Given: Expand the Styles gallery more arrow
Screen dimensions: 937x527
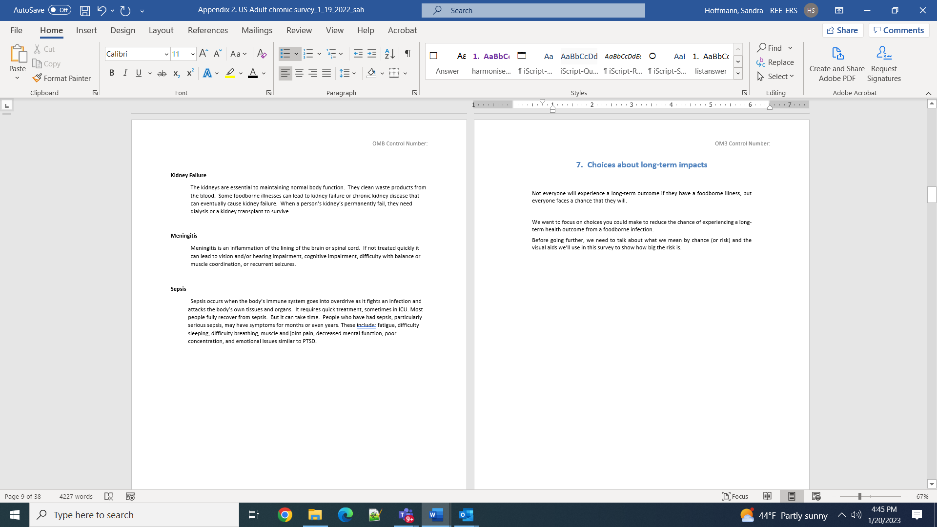Looking at the screenshot, I should point(738,73).
